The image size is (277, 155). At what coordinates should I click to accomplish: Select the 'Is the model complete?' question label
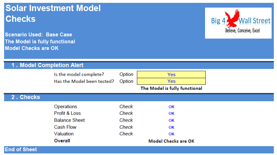[79, 74]
